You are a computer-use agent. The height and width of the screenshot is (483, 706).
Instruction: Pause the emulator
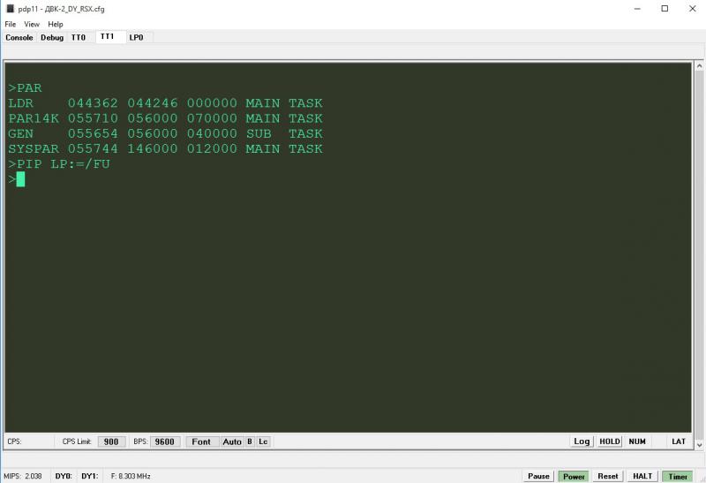coord(538,476)
